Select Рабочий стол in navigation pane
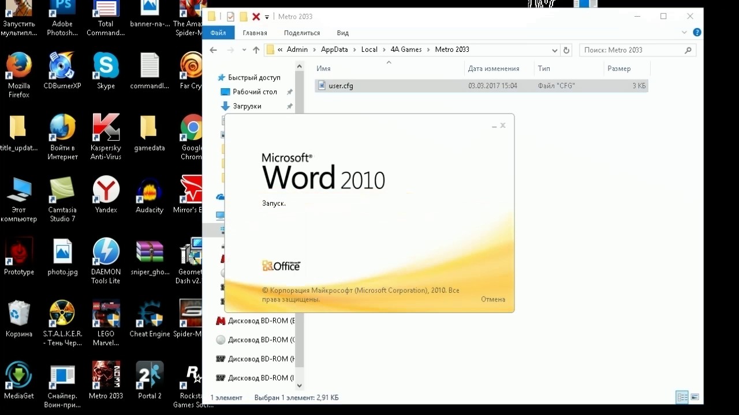Image resolution: width=739 pixels, height=415 pixels. pyautogui.click(x=255, y=92)
